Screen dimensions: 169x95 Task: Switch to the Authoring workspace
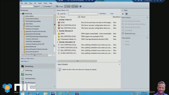38,70
